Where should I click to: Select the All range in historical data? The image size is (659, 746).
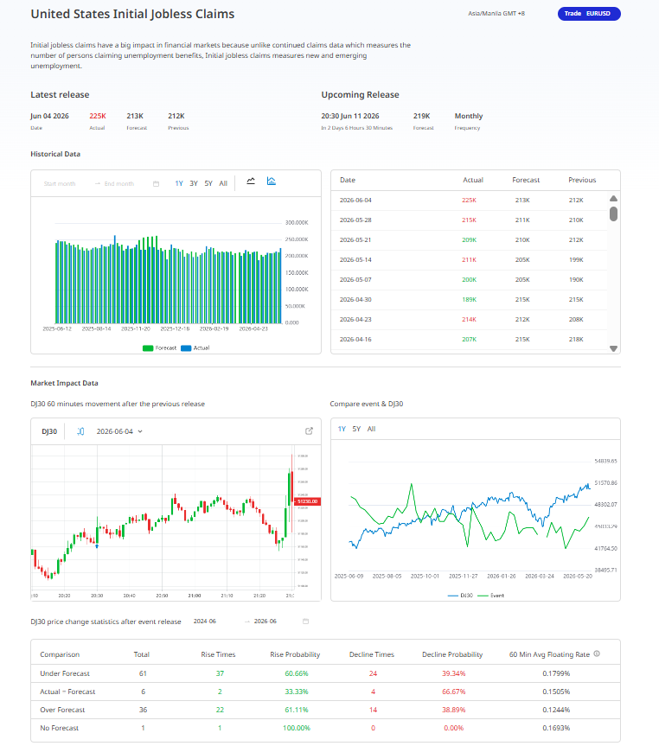coord(223,183)
